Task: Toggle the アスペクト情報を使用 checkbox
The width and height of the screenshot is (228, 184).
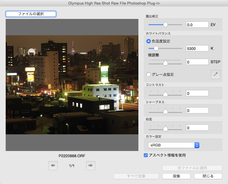Action: [146, 155]
